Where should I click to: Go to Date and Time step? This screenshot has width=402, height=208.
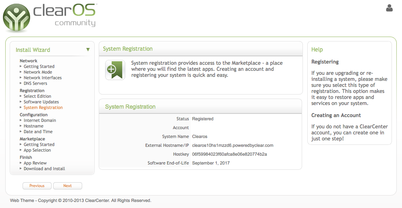tap(38, 132)
